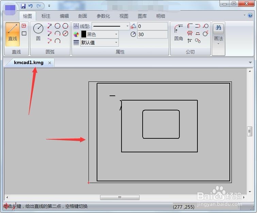This screenshot has height=213, width=257.
Task: Click the red crosshair-box icon beside 直线
Action: (24, 26)
